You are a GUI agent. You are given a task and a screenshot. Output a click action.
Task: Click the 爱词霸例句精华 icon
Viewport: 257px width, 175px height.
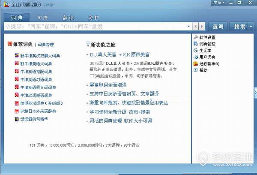coord(17,119)
